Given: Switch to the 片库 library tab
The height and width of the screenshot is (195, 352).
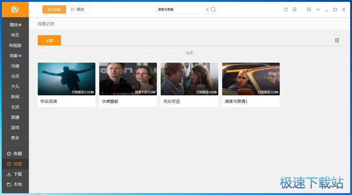Looking at the screenshot, I should click(54, 10).
